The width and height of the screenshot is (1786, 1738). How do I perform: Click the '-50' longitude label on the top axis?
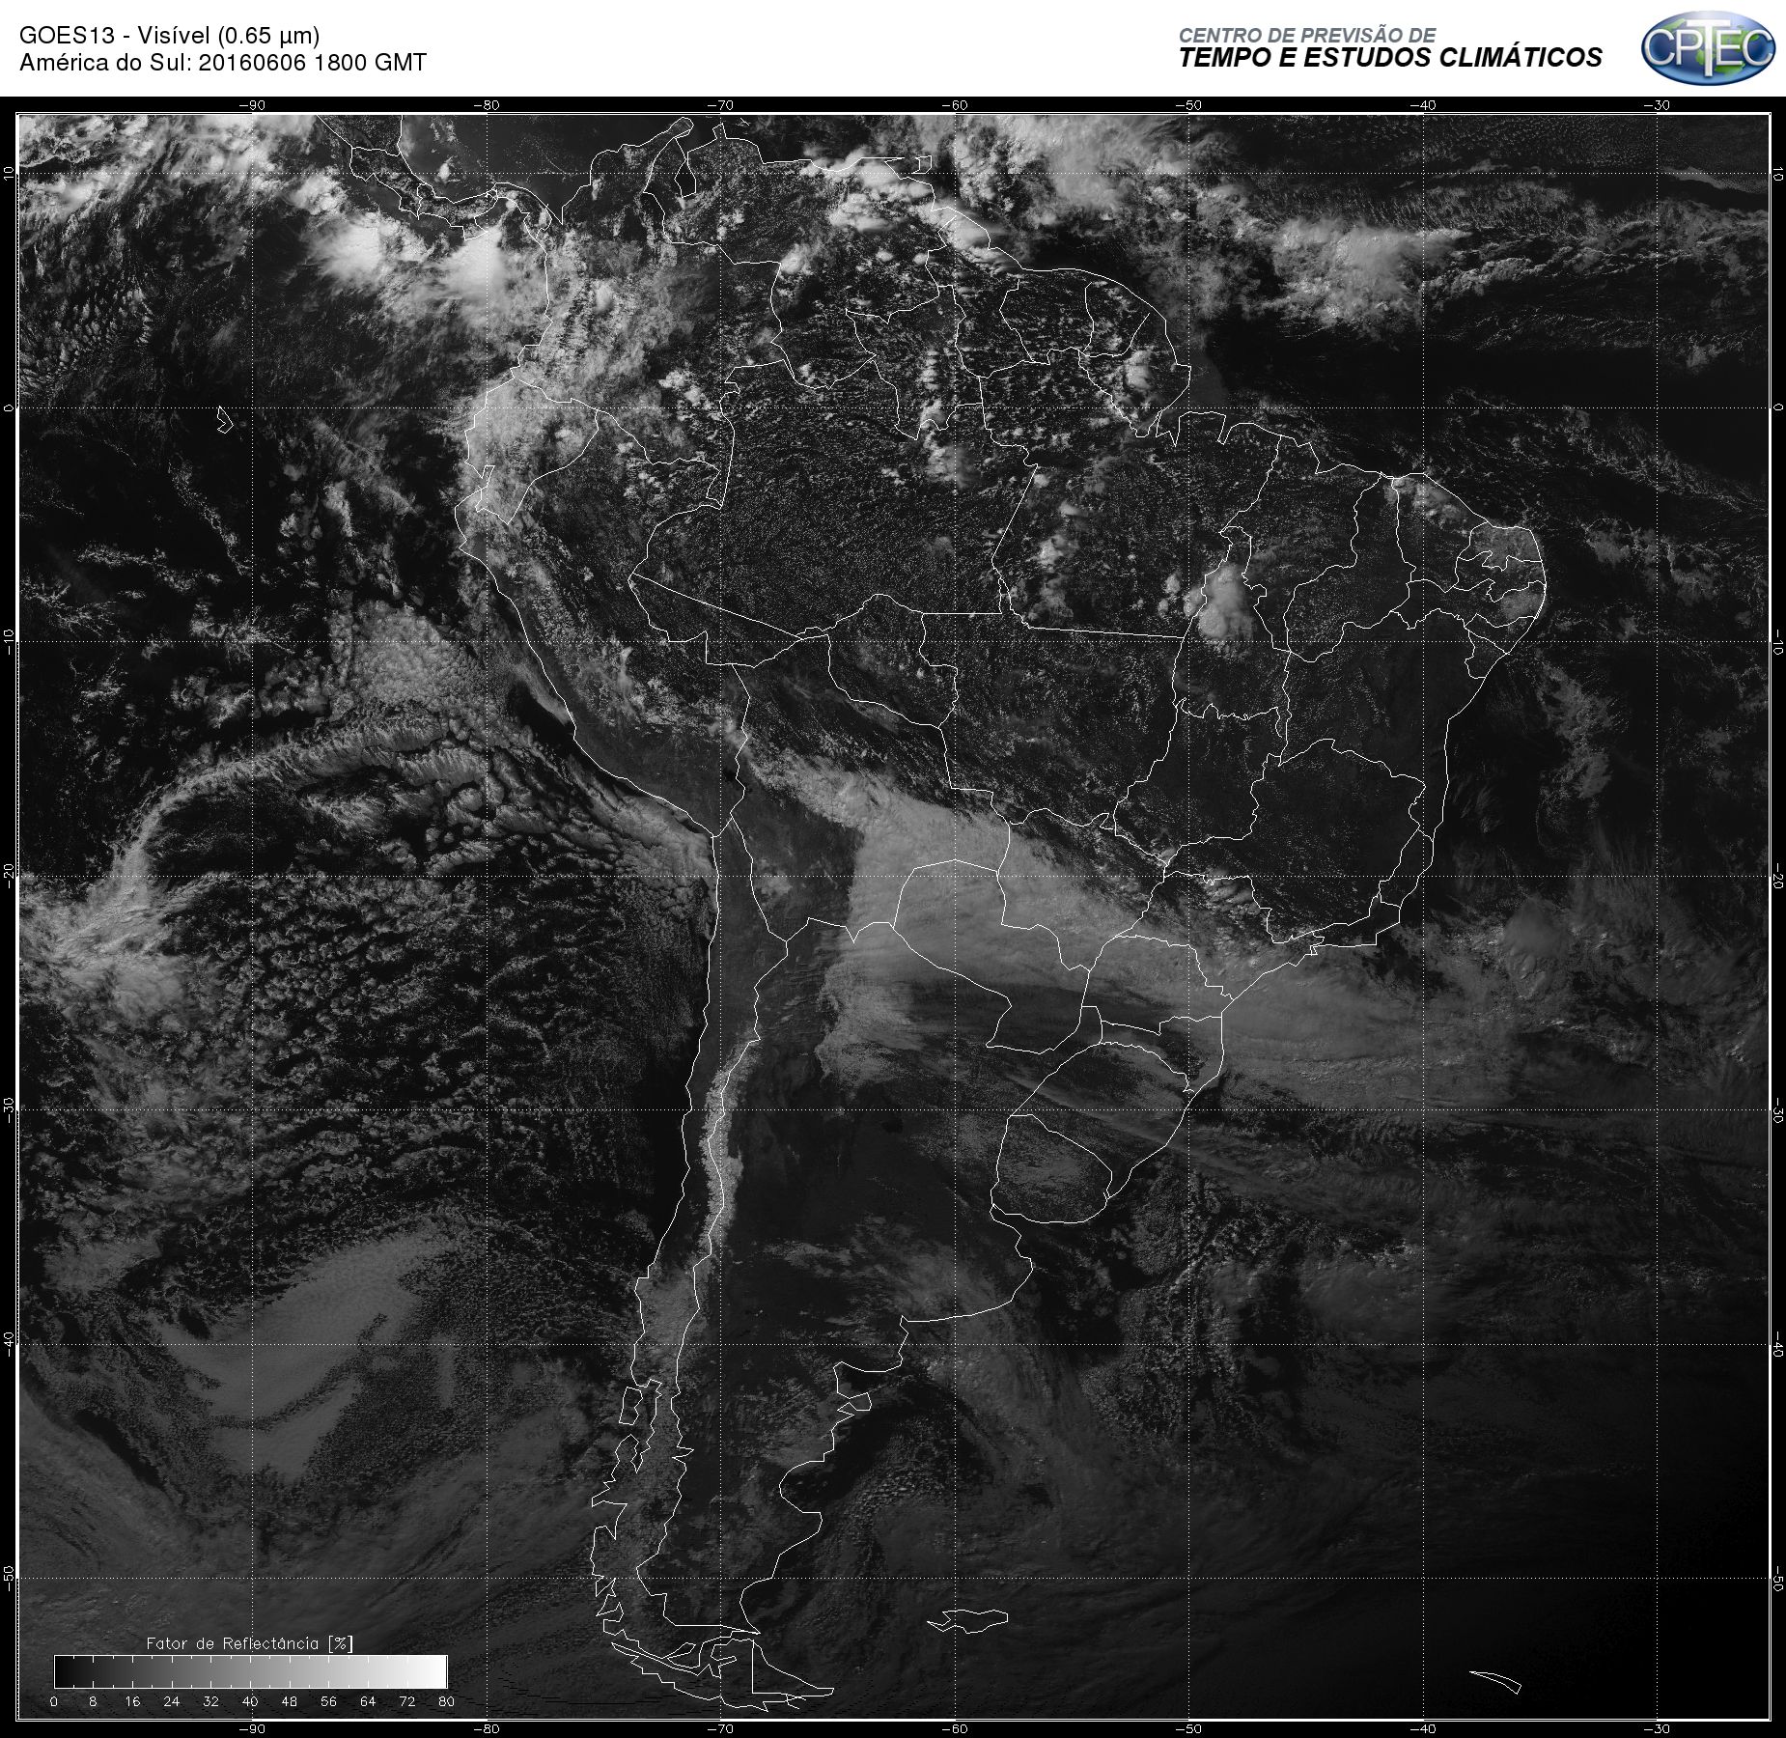pyautogui.click(x=1189, y=105)
